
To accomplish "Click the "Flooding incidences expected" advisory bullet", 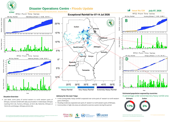I will point(87,103).
